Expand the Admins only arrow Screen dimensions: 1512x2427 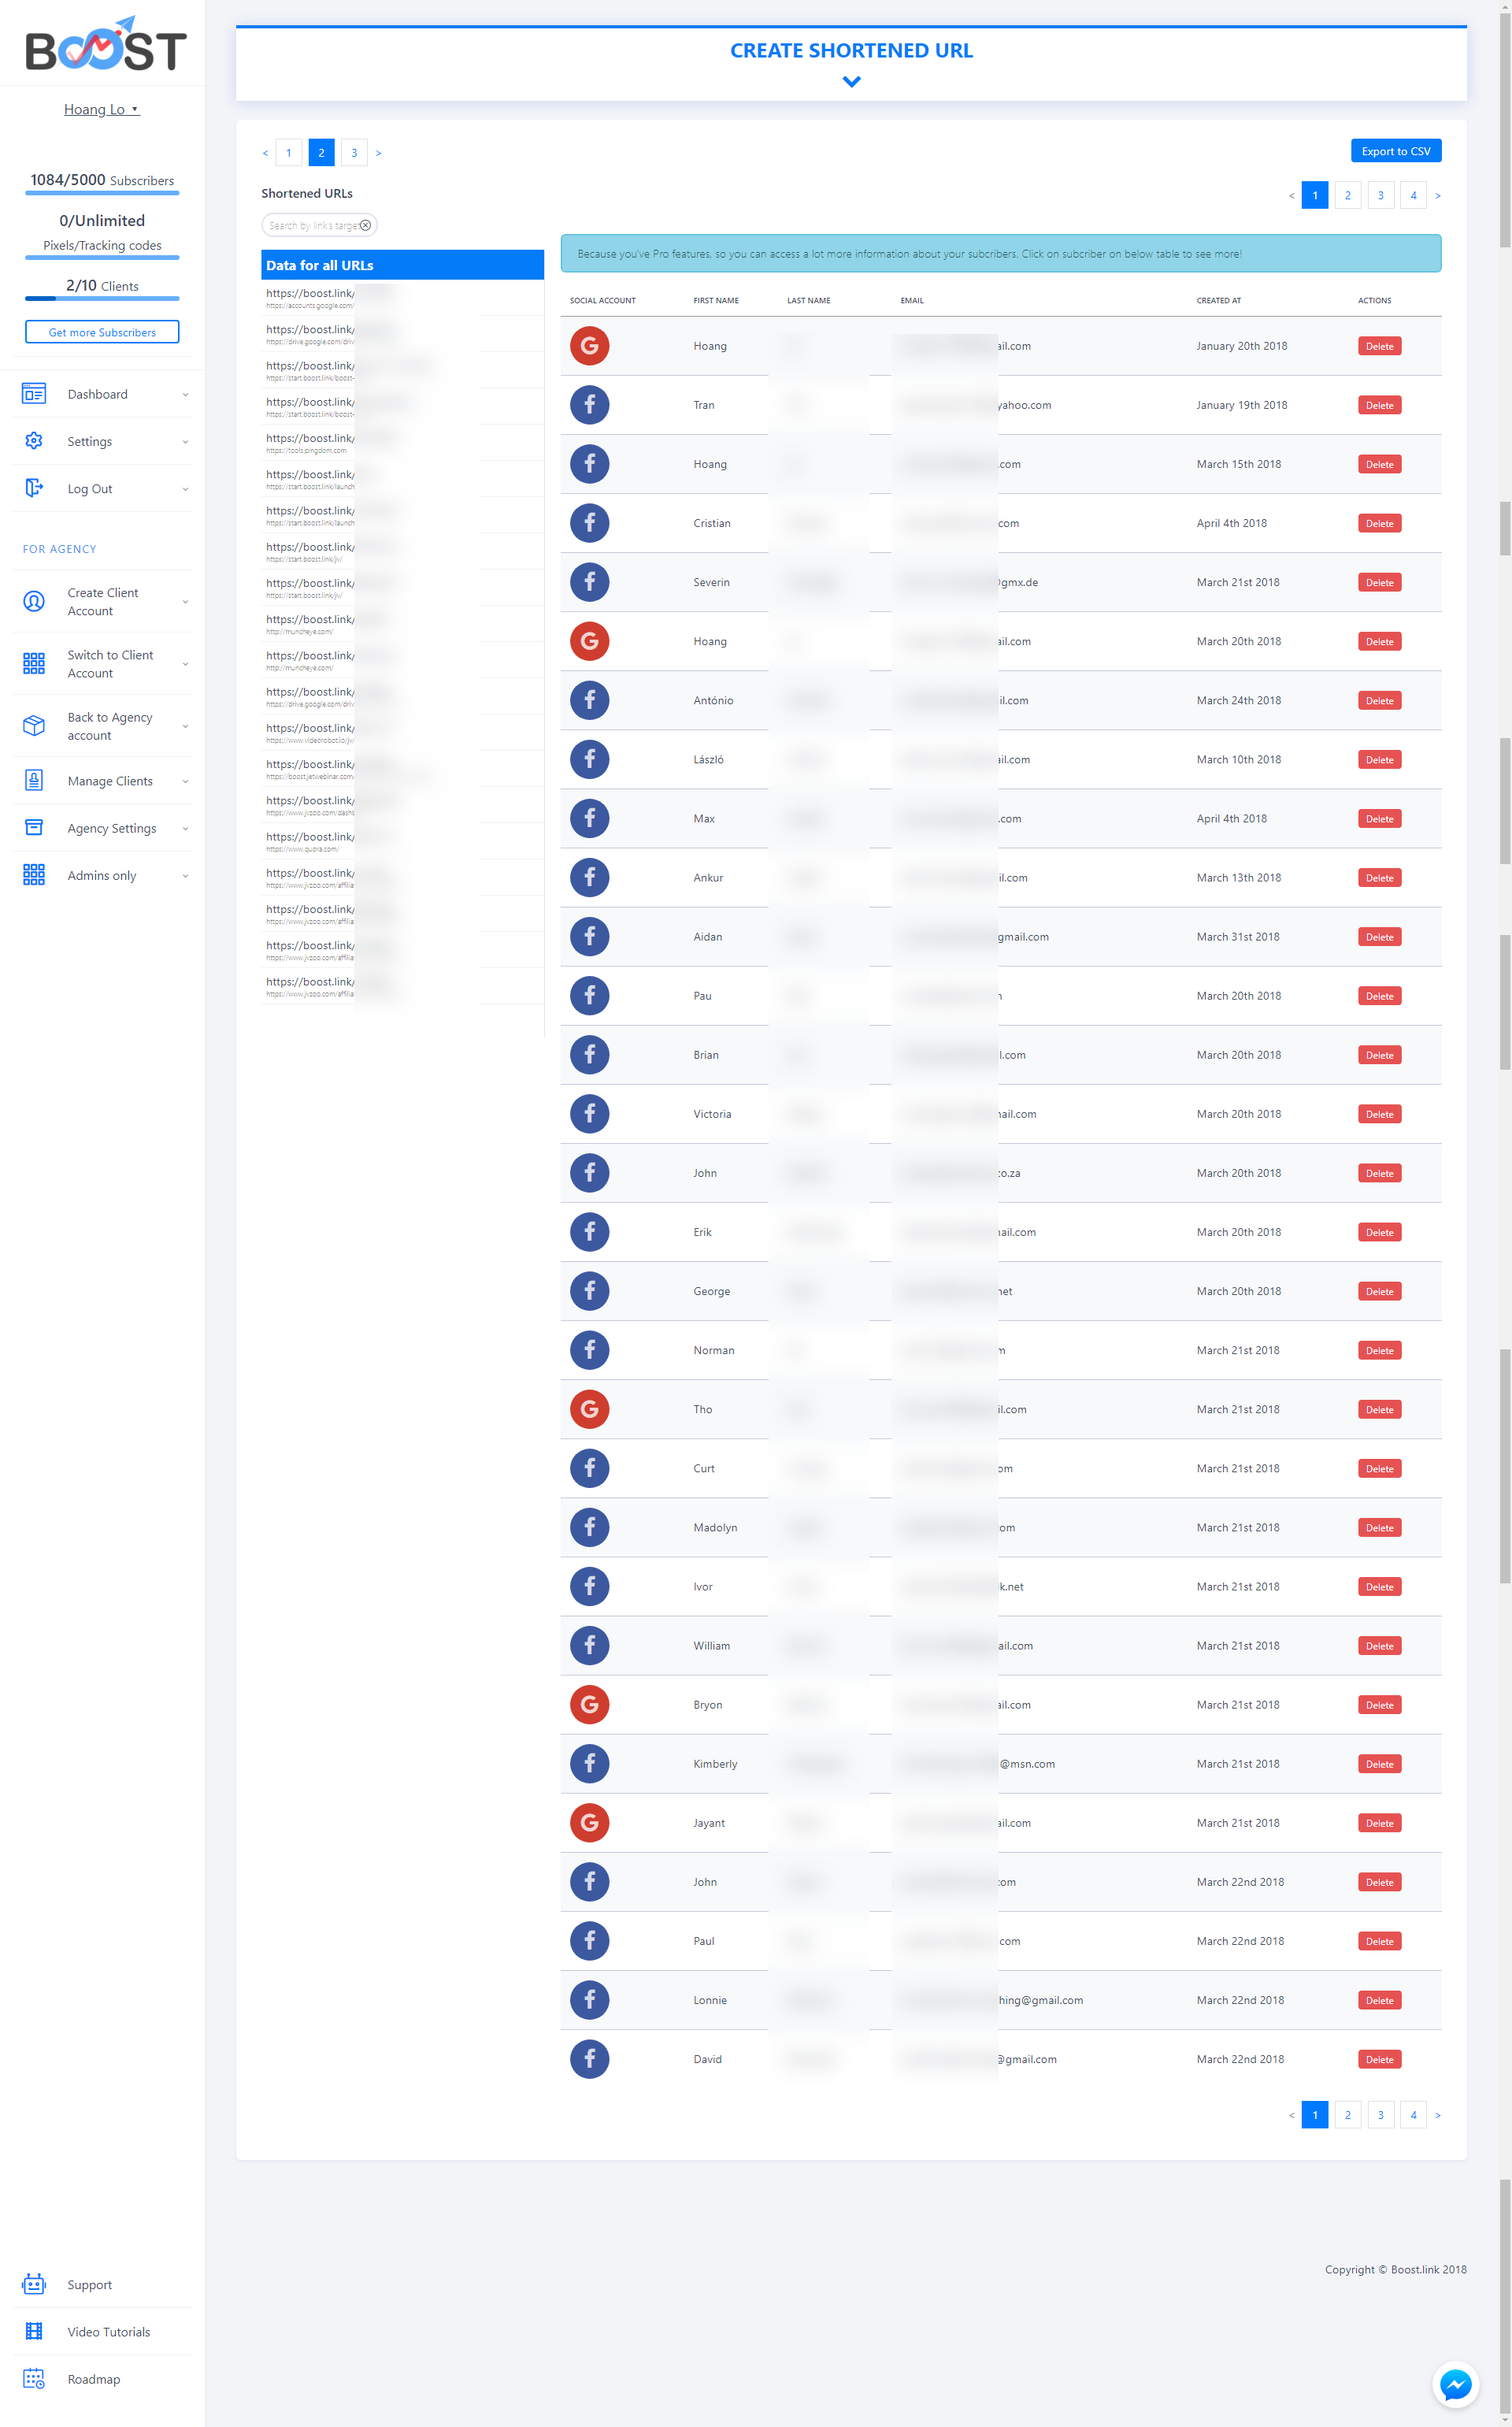click(185, 876)
